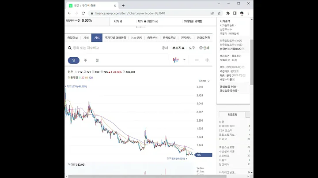Open the Chrome profile avatar

(242, 13)
